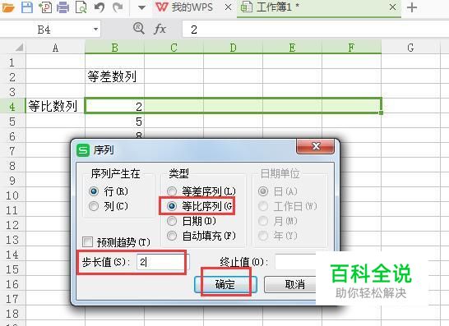Print the workbook with printer icon

[x=62, y=7]
